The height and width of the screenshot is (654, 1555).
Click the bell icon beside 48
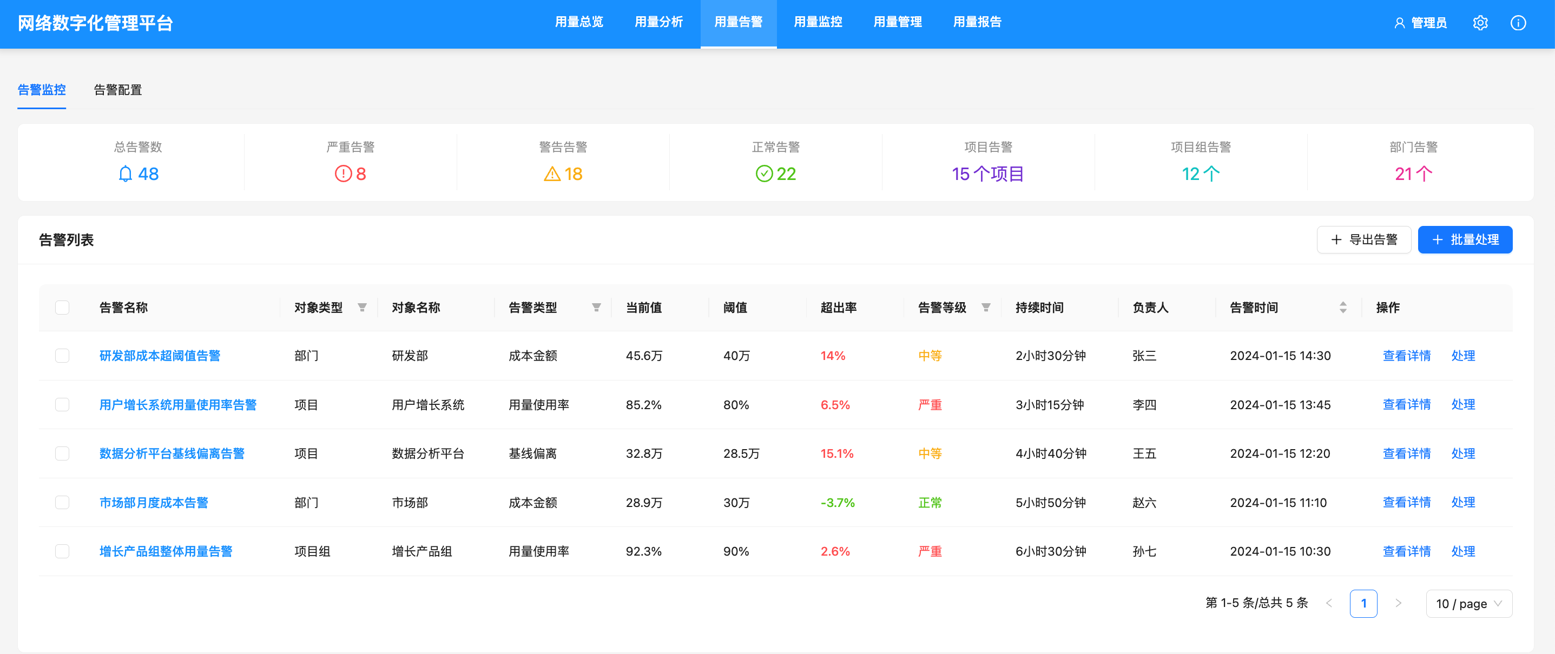tap(125, 173)
